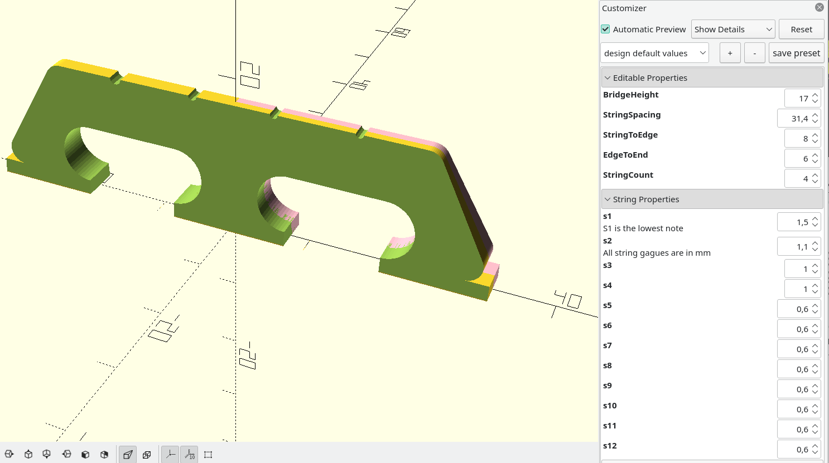Select the left view icon
Image resolution: width=829 pixels, height=463 pixels.
[x=66, y=454]
